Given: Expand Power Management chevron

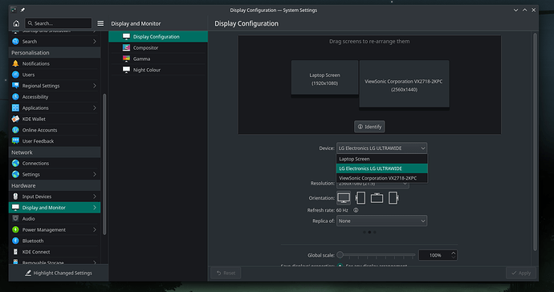Looking at the screenshot, I should [94, 229].
